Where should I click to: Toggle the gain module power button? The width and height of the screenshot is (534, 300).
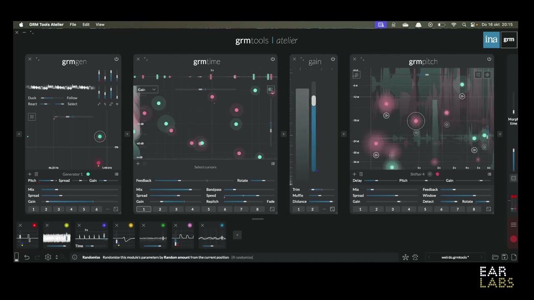[x=333, y=59]
